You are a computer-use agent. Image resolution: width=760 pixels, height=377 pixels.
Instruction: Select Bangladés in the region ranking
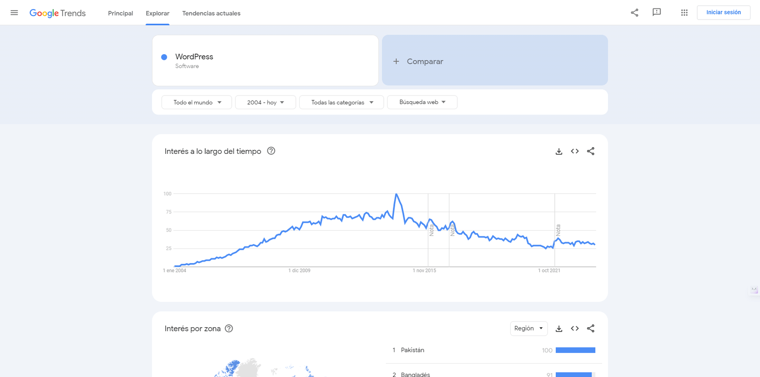click(x=415, y=374)
